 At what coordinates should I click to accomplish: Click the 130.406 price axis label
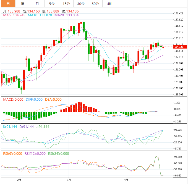[179, 76]
